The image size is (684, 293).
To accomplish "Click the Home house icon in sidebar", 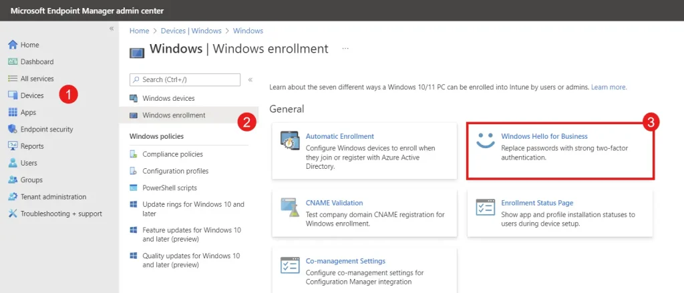I will pyautogui.click(x=13, y=45).
